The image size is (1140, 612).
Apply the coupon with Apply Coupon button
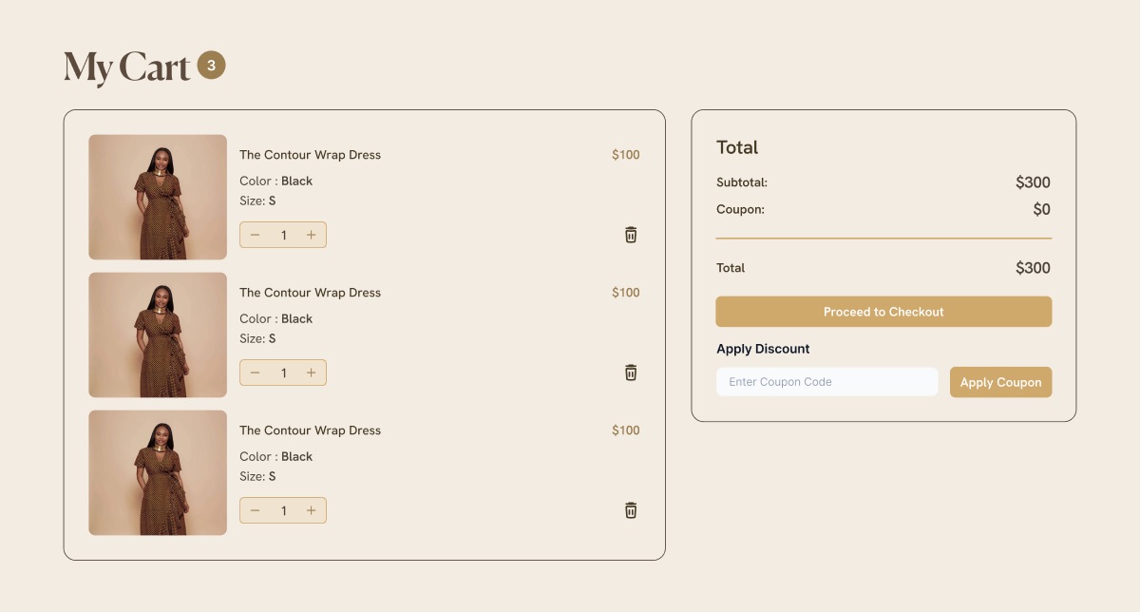[x=1000, y=382]
